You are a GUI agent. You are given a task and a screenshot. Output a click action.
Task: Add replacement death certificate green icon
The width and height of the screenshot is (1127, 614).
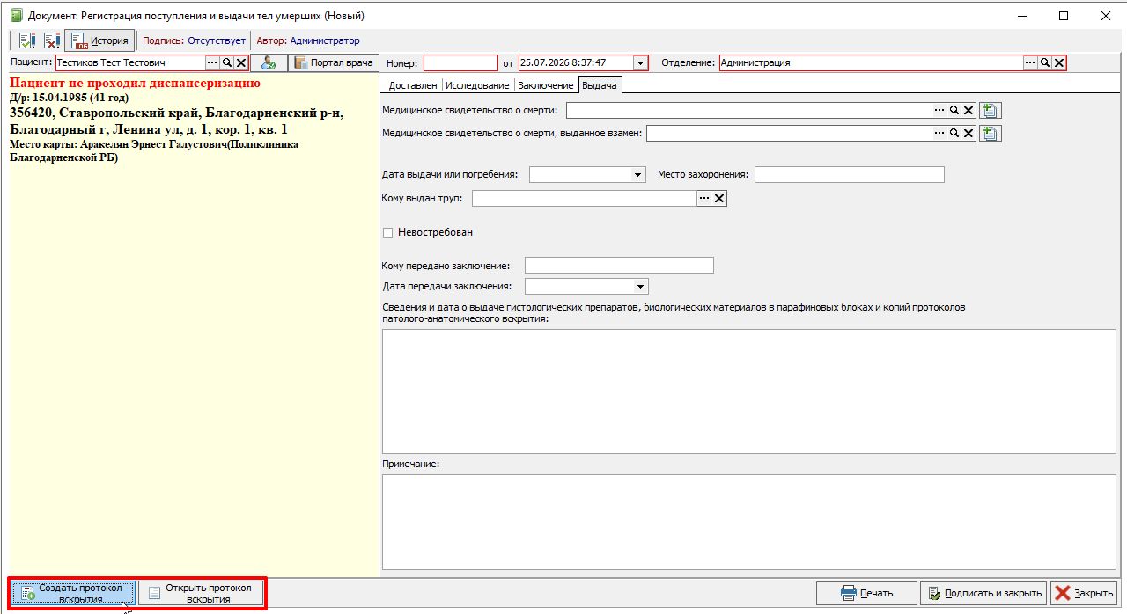(x=991, y=134)
